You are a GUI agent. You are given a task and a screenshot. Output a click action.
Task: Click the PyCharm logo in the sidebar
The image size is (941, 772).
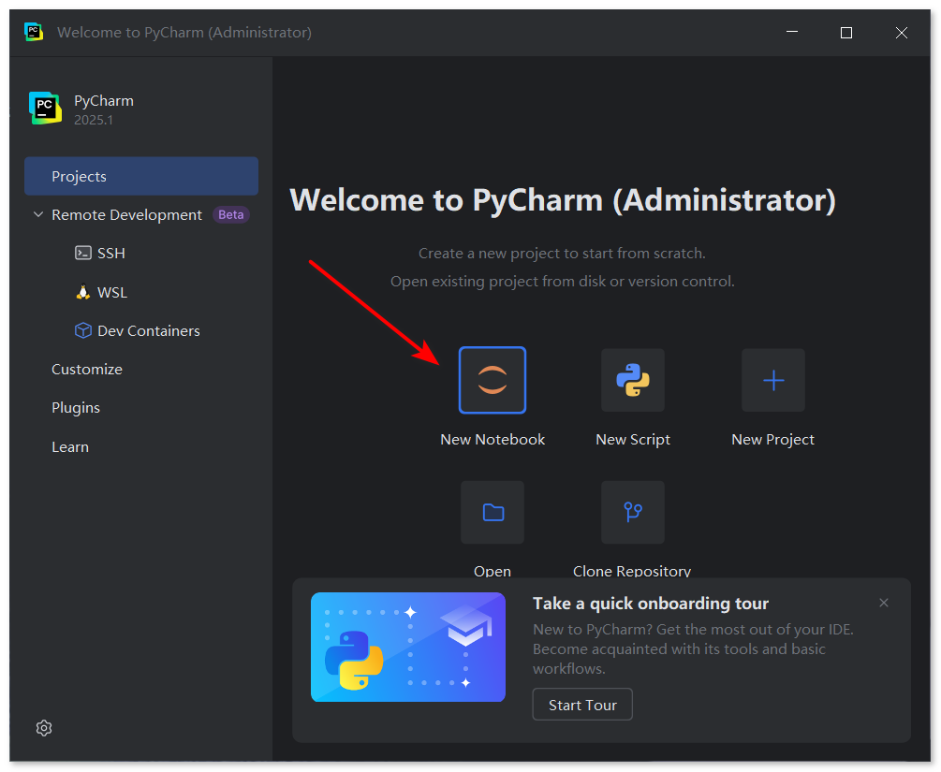pyautogui.click(x=45, y=108)
